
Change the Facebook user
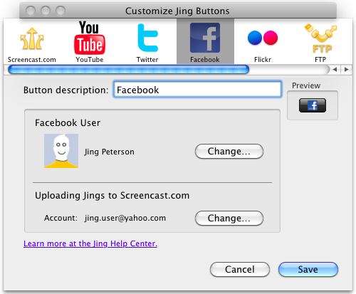click(x=229, y=152)
